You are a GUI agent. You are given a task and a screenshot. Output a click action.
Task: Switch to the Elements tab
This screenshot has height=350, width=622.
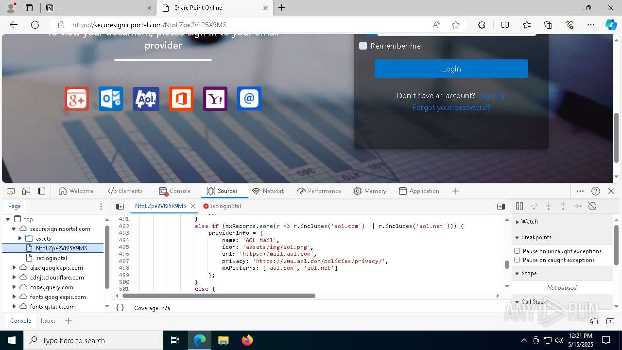[125, 191]
